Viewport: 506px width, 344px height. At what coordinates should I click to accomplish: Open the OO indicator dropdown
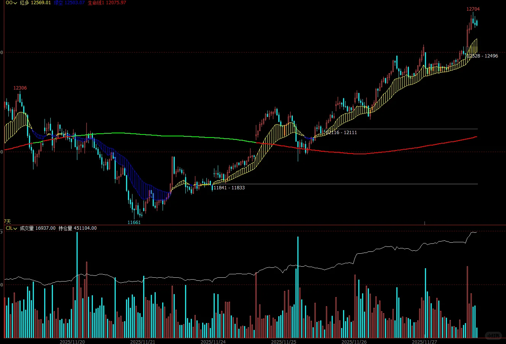pyautogui.click(x=11, y=3)
